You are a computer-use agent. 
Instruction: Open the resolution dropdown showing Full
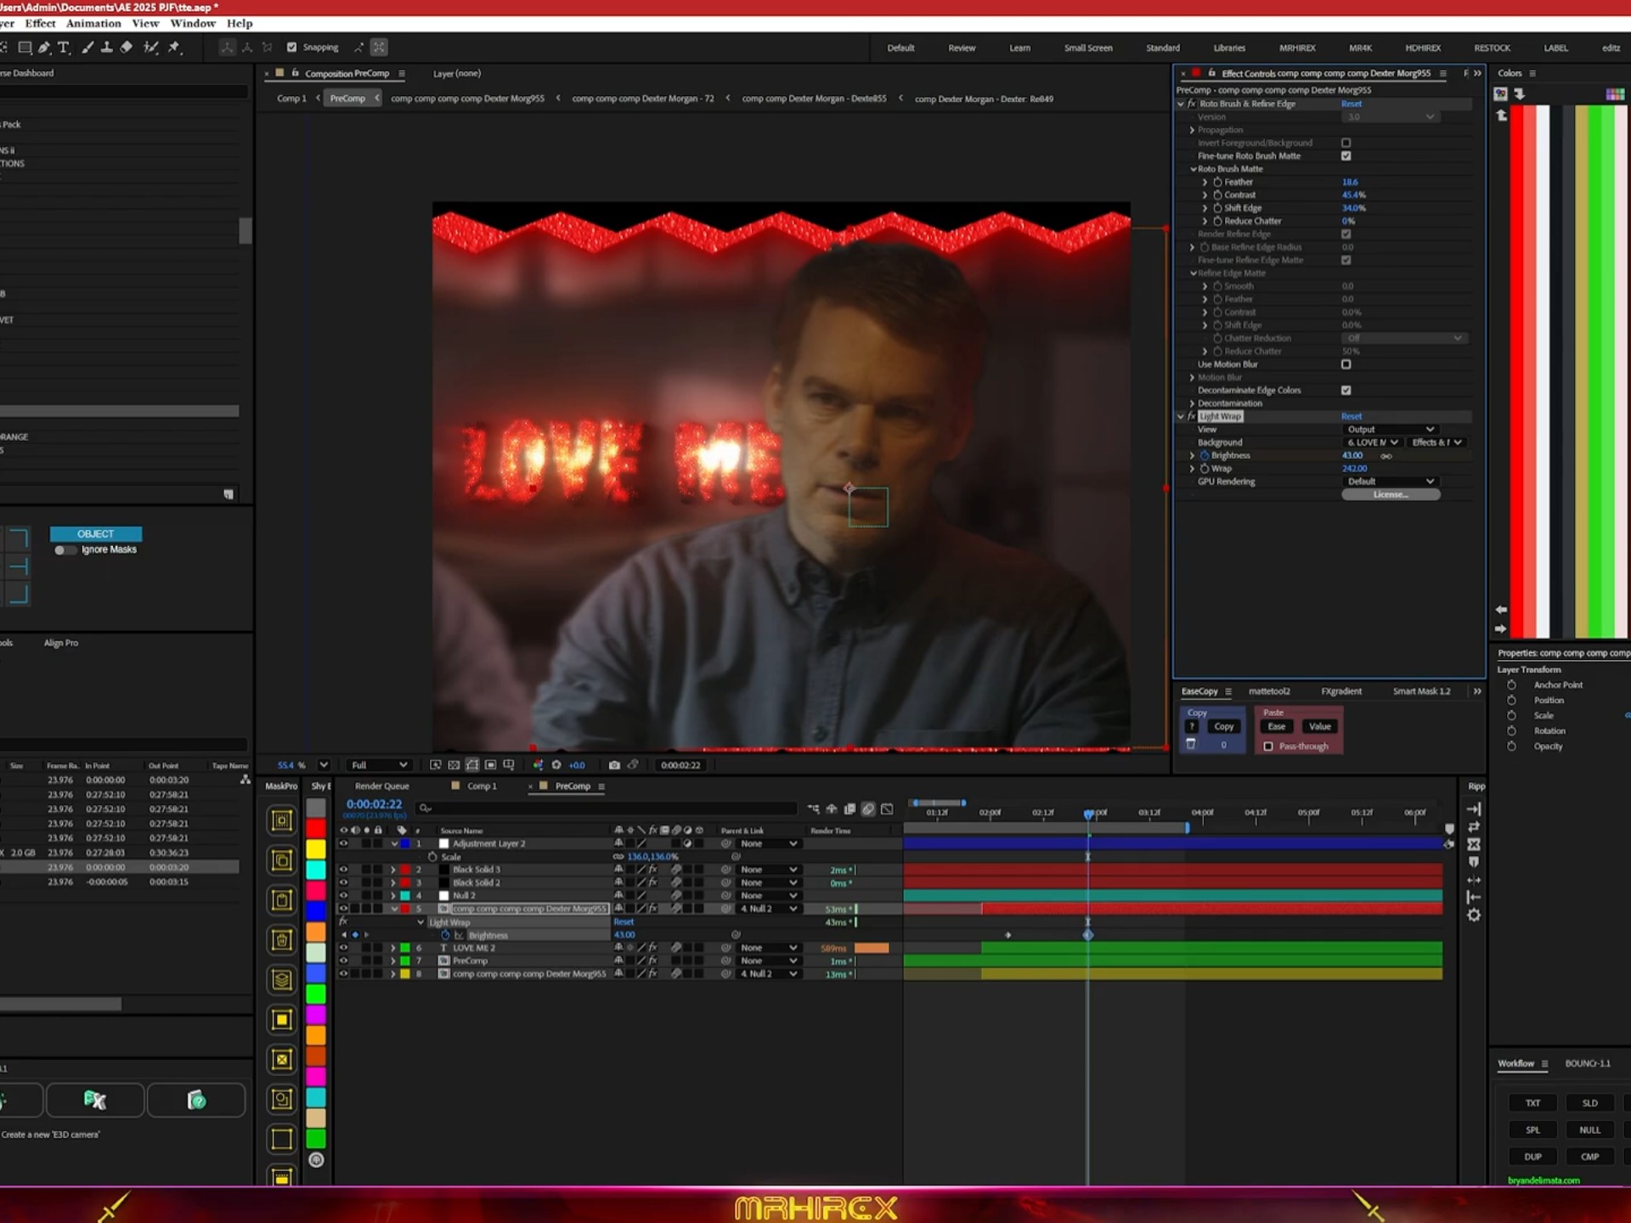pyautogui.click(x=379, y=765)
